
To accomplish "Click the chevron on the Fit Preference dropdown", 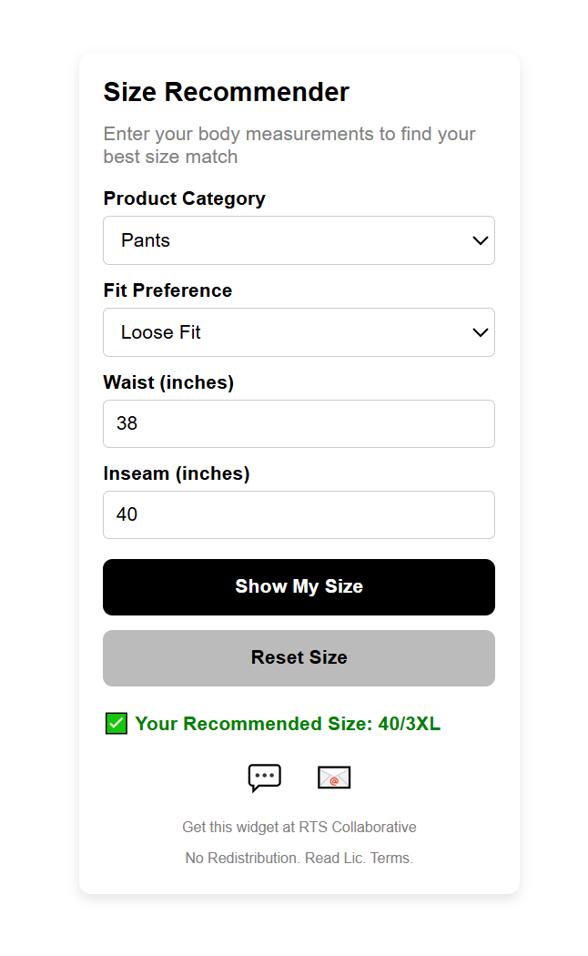I will tap(481, 332).
